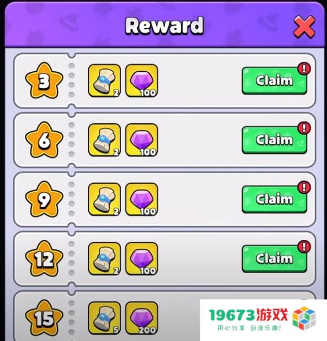
Task: Tap the purple gem in 12-star row
Action: coord(141,259)
